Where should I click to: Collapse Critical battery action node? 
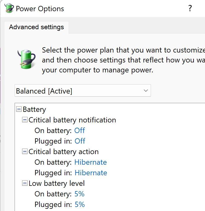tap(25, 152)
